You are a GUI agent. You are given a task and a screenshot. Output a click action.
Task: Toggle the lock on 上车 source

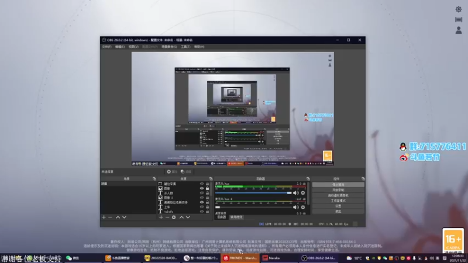(x=208, y=207)
